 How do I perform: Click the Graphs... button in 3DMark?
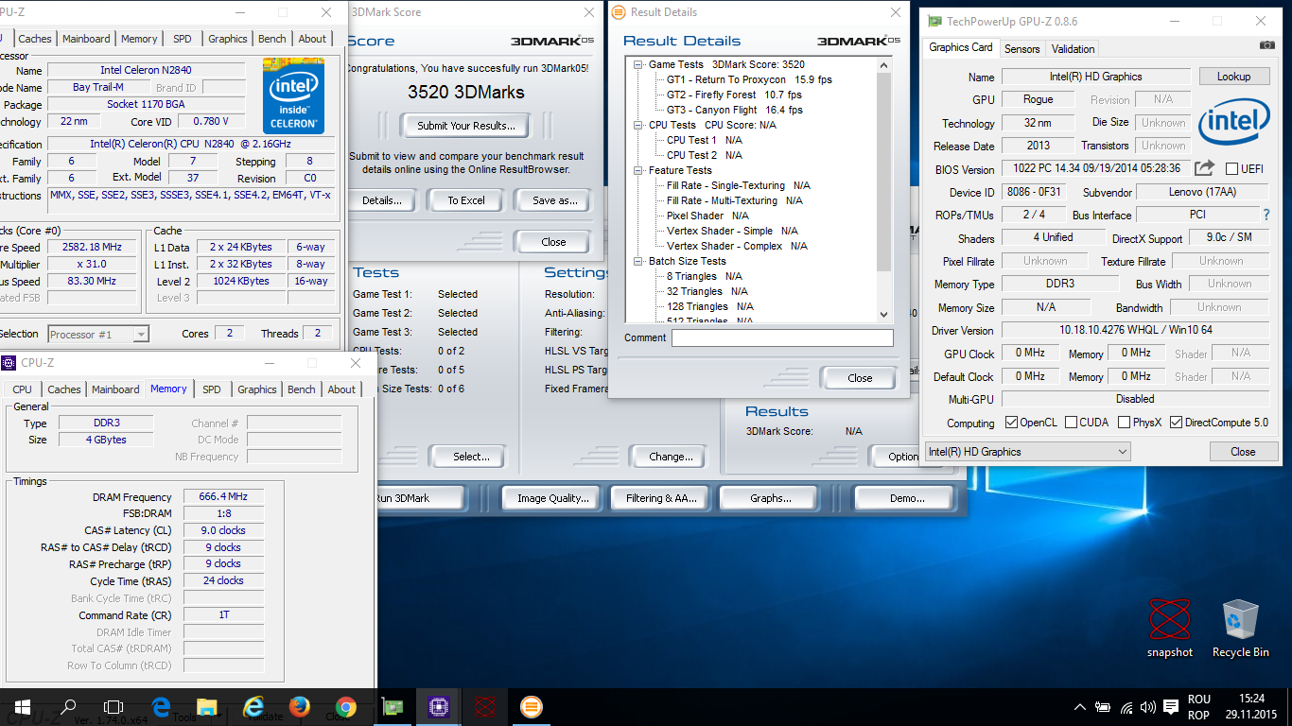coord(770,498)
